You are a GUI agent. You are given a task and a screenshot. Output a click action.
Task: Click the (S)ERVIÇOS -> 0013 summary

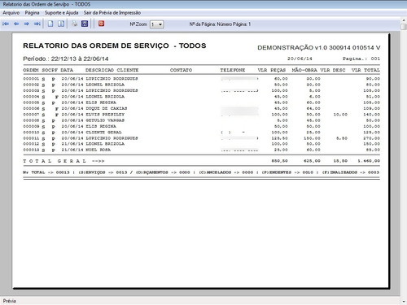(103, 172)
